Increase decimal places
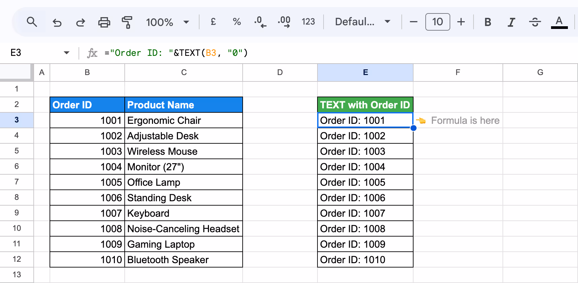Image resolution: width=578 pixels, height=283 pixels. (284, 22)
